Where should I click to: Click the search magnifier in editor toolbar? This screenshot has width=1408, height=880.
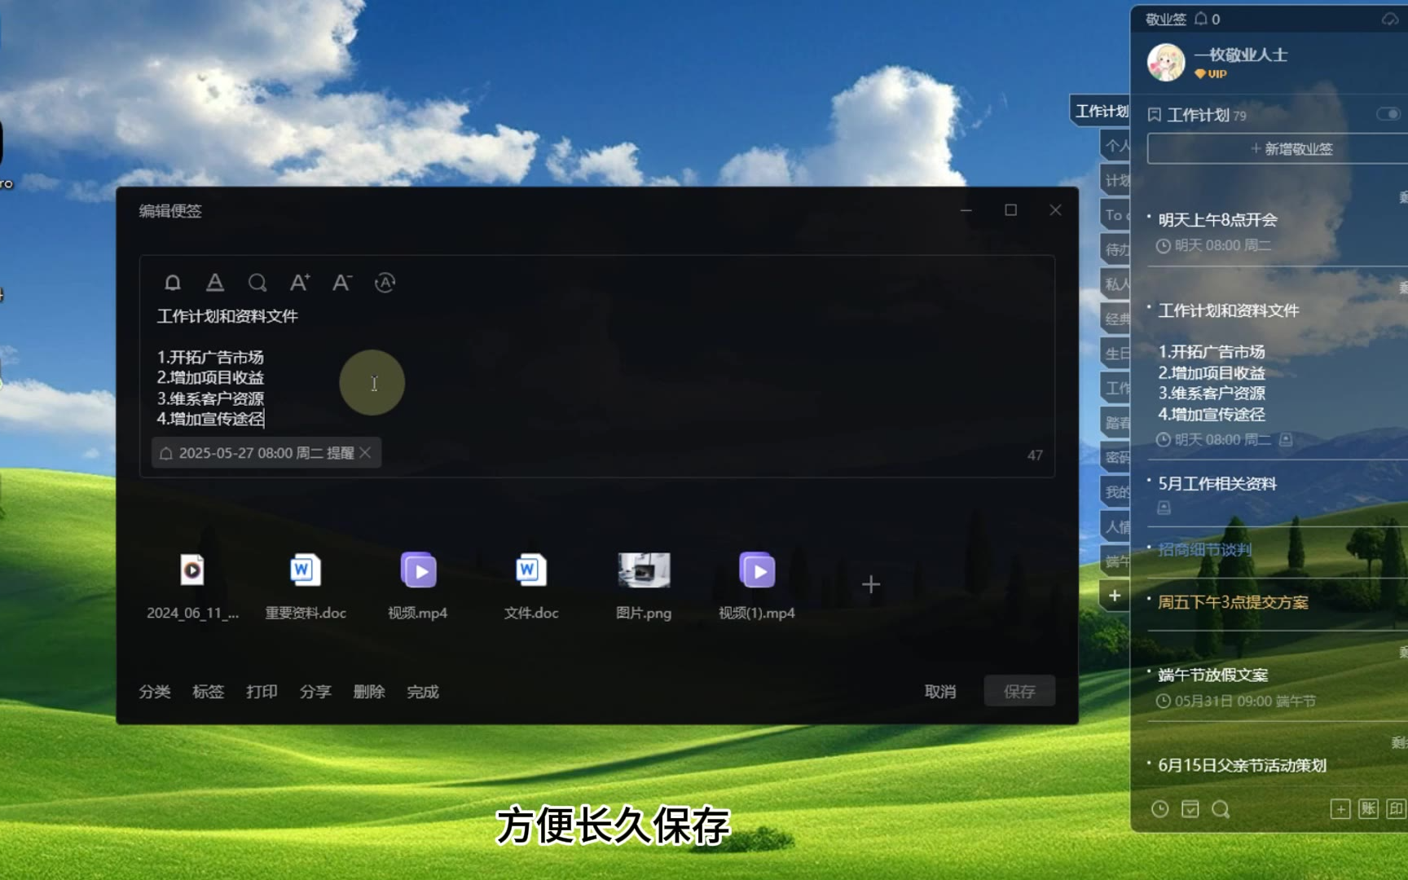[257, 283]
